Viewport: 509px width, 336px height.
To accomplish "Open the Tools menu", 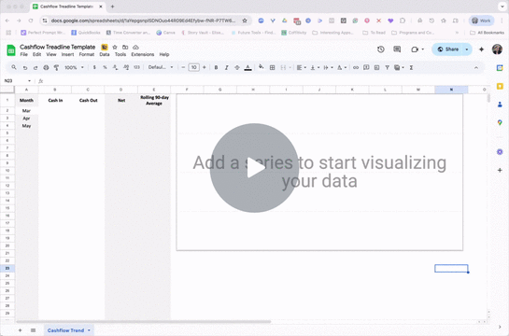I will click(x=120, y=54).
